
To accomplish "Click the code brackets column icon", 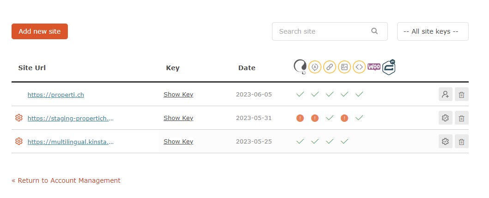I will (x=359, y=67).
